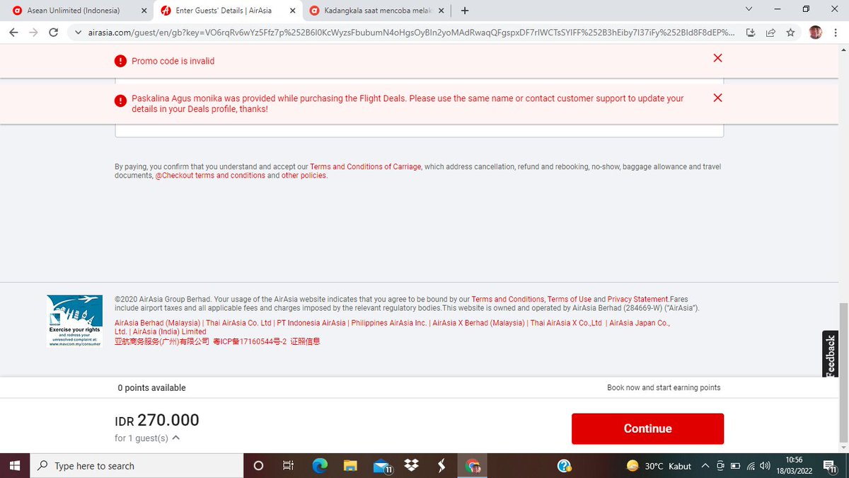Open the Feedback side tab
Image resolution: width=849 pixels, height=478 pixels.
[830, 353]
